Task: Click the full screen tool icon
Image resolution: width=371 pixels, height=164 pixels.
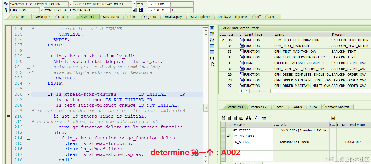Action: [212, 46]
